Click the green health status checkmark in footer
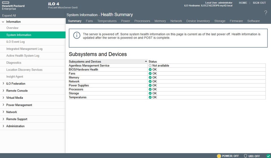This screenshot has width=271, height=158. pos(268,156)
